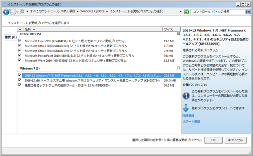Uncheck the KB4530734 monthly rollup update
The image size is (253, 156).
pos(20,80)
